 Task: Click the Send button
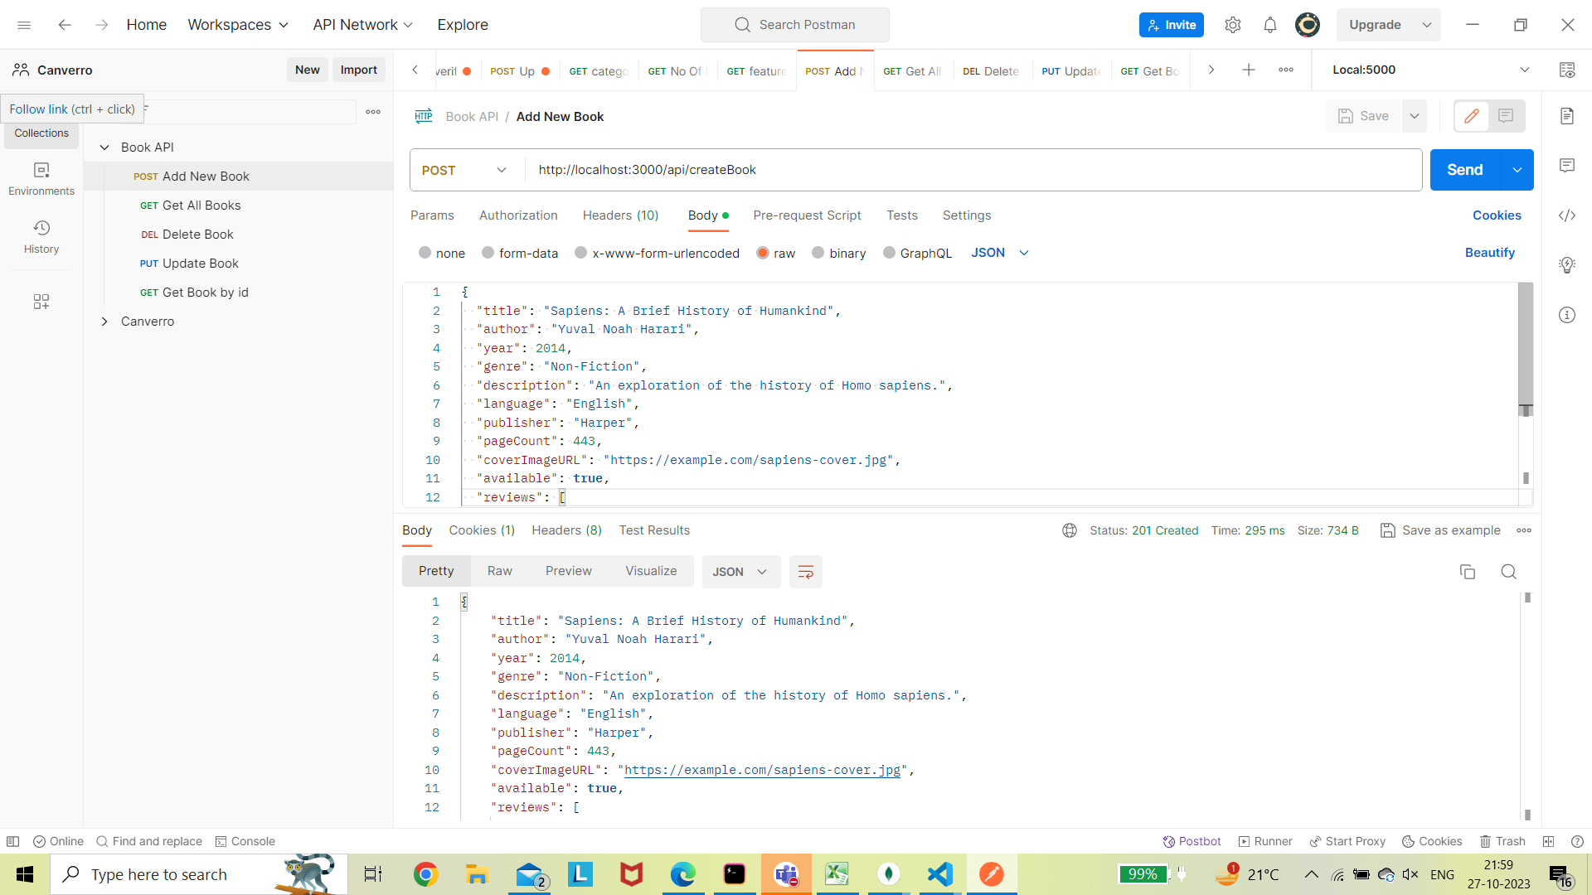[1464, 169]
